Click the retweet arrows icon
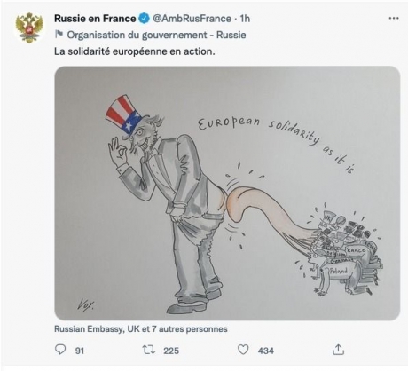408x371 pixels. coord(149,350)
